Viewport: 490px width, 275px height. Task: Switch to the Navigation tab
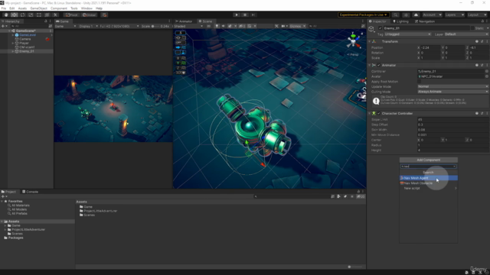pos(425,21)
